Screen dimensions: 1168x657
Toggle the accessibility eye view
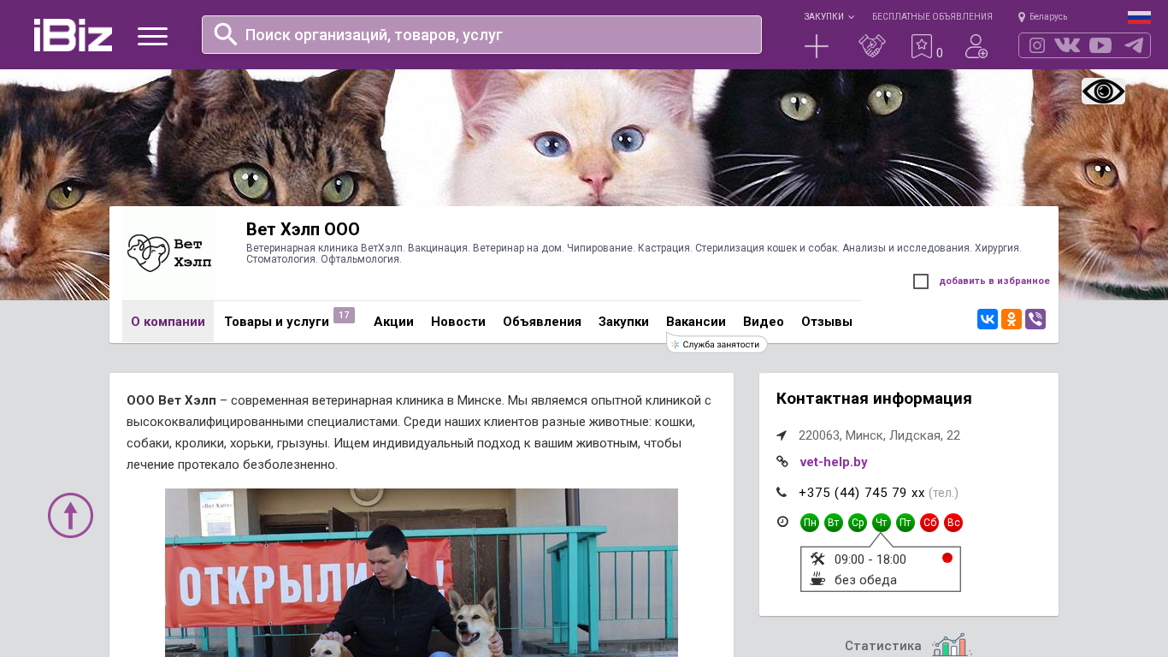point(1103,92)
